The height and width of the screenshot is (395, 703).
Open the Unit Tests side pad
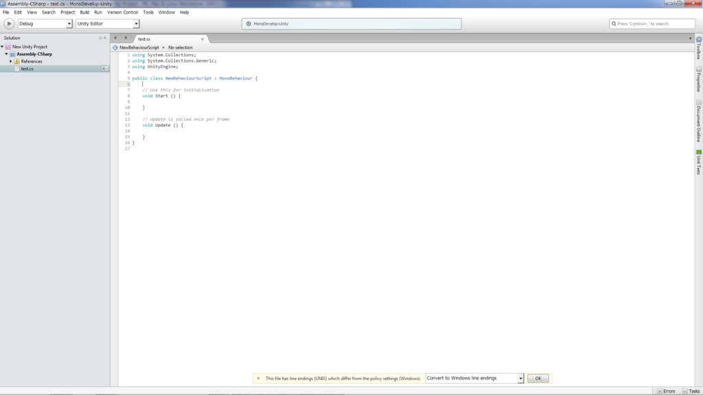pyautogui.click(x=698, y=162)
